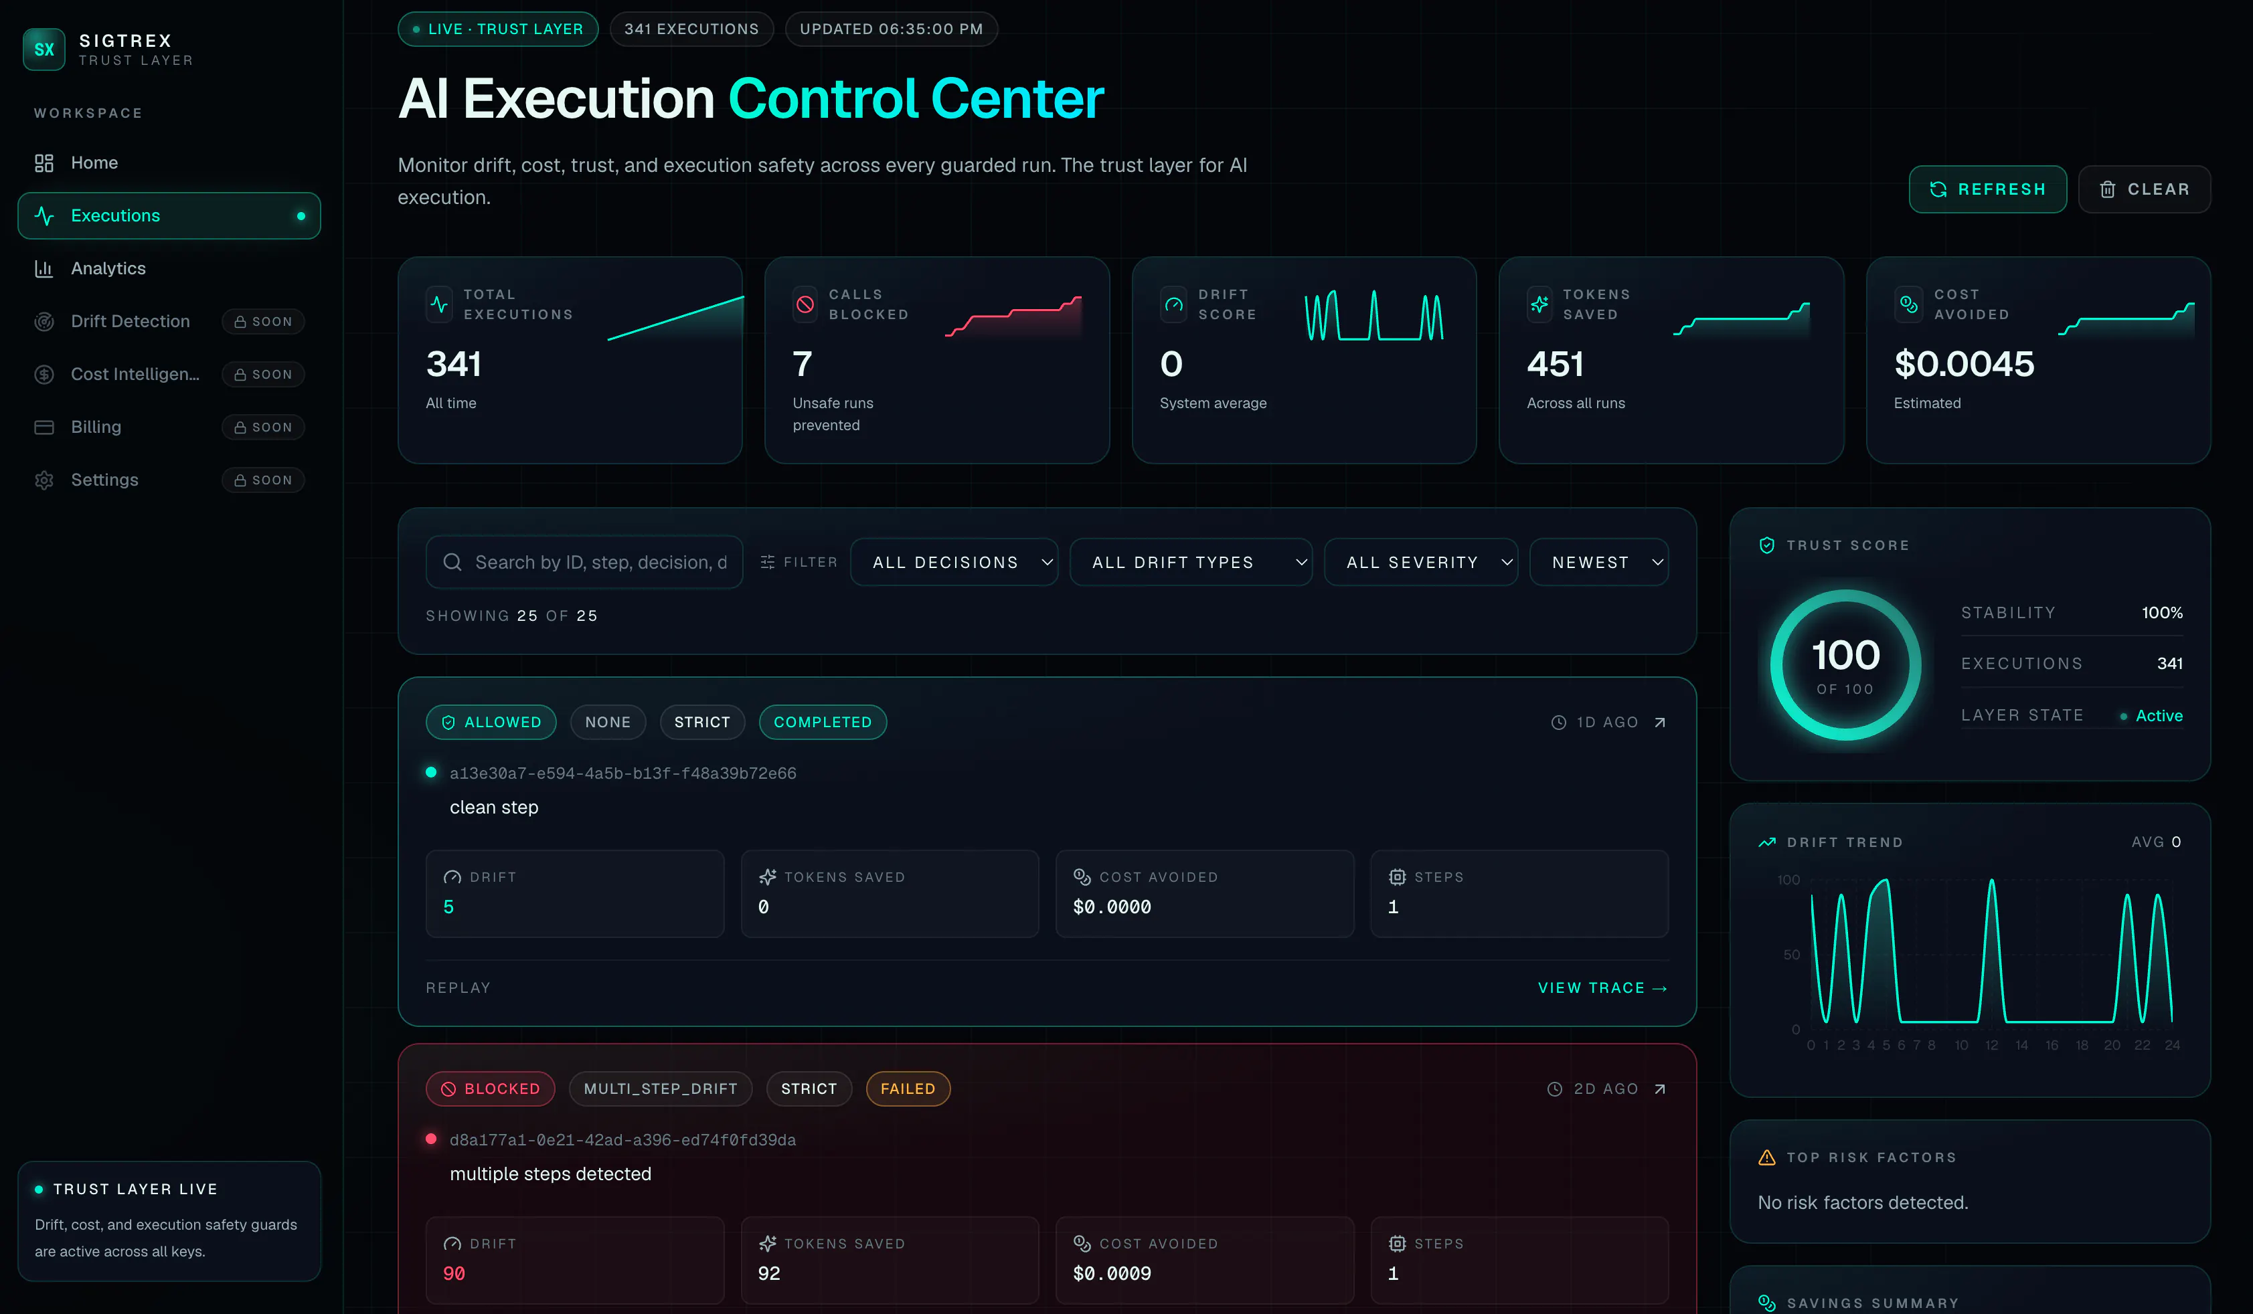Select Cost Intelligence in the sidebar
The width and height of the screenshot is (2253, 1314).
169,373
